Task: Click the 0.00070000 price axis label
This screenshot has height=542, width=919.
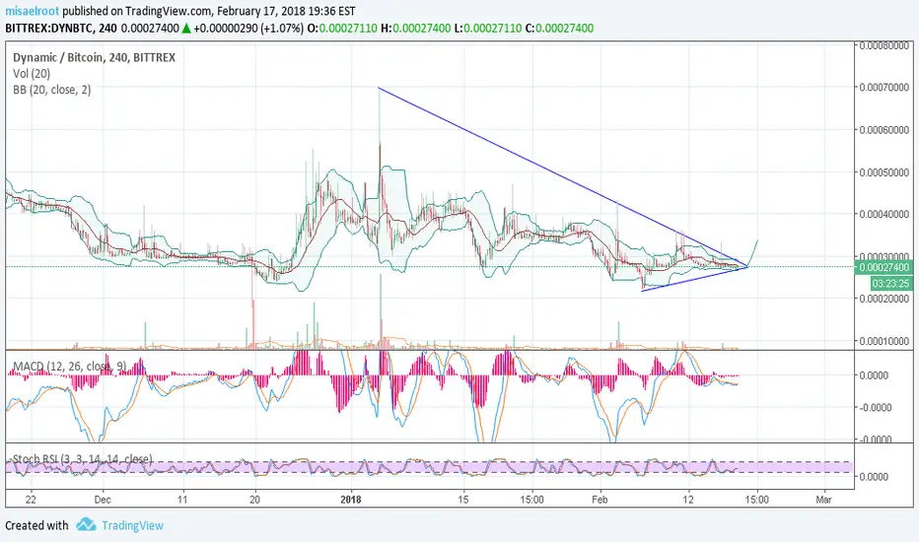Action: pos(884,88)
